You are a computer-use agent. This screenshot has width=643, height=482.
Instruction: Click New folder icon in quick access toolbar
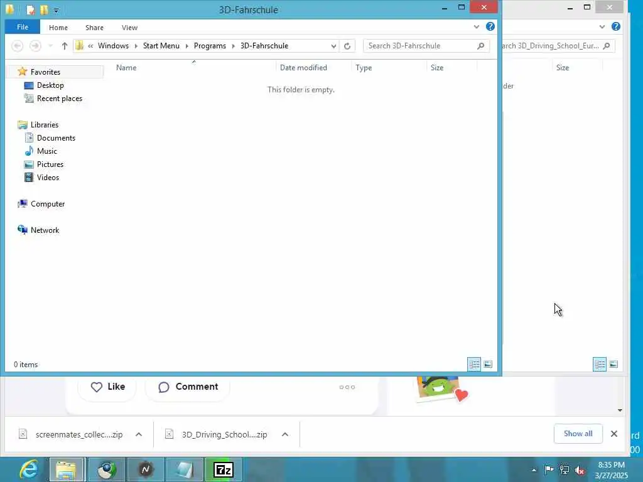[x=44, y=9]
